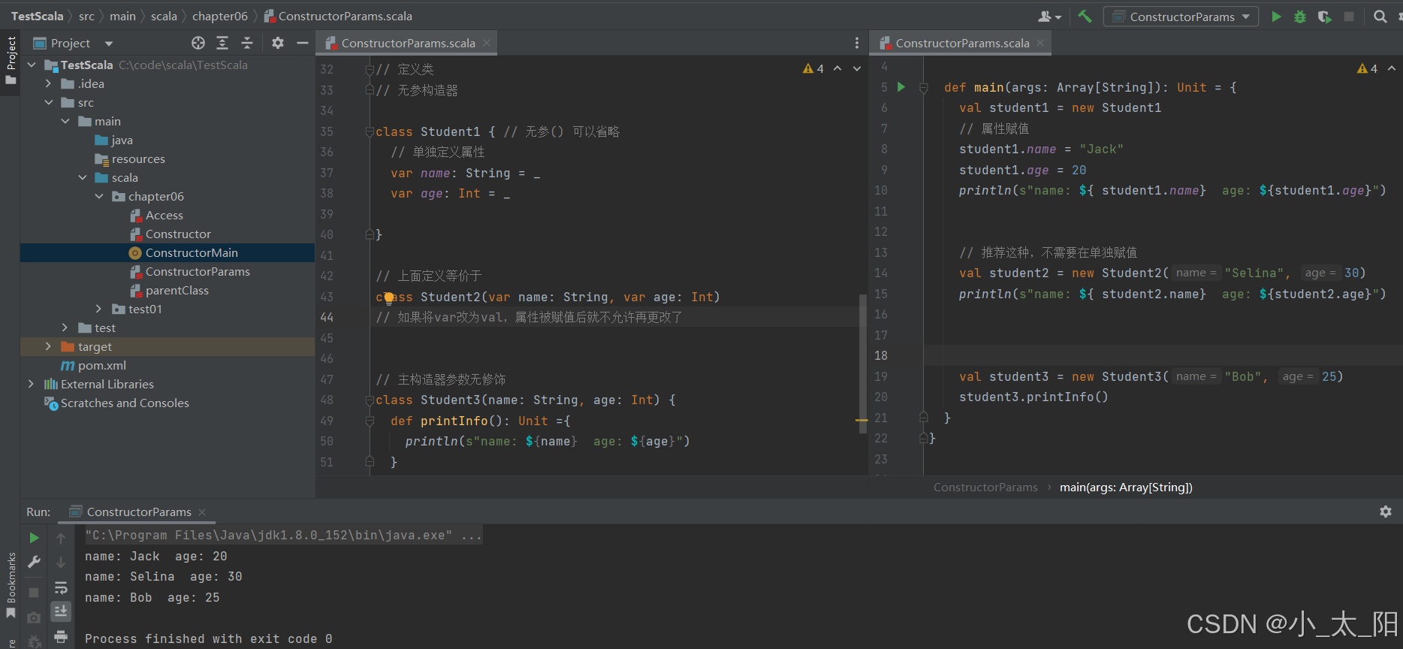Screen dimensions: 1403x649
Task: Open ConstructorParams run configuration dropdown
Action: [x=1181, y=17]
